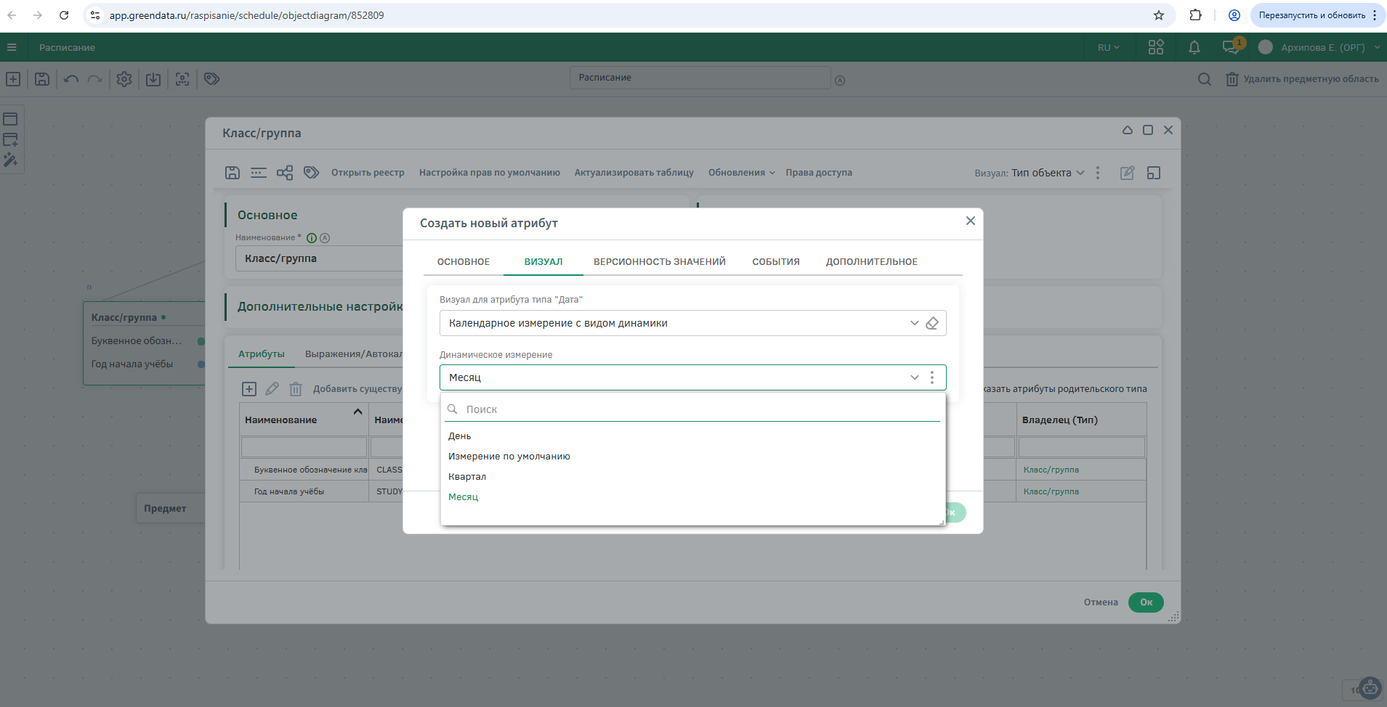Open the apps grid icon in header
This screenshot has height=707, width=1387.
coord(1156,48)
